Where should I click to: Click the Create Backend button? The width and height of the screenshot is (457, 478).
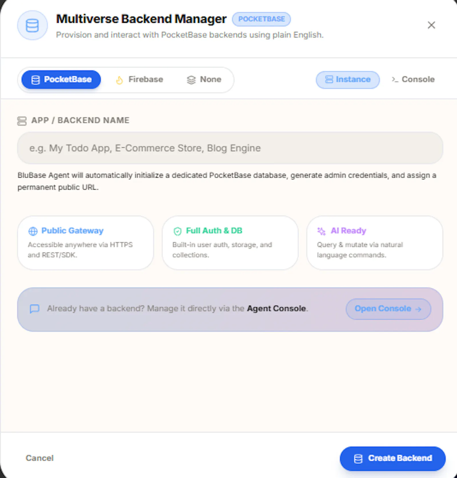pos(392,459)
